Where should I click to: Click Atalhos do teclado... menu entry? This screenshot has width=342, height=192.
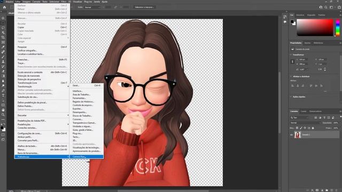[42, 146]
